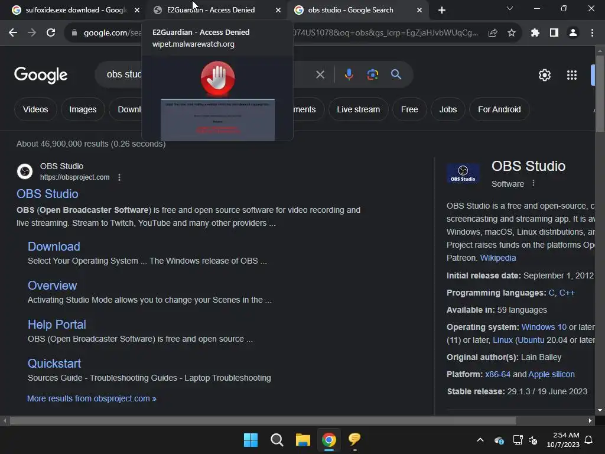Open network status tray icon

[518, 440]
